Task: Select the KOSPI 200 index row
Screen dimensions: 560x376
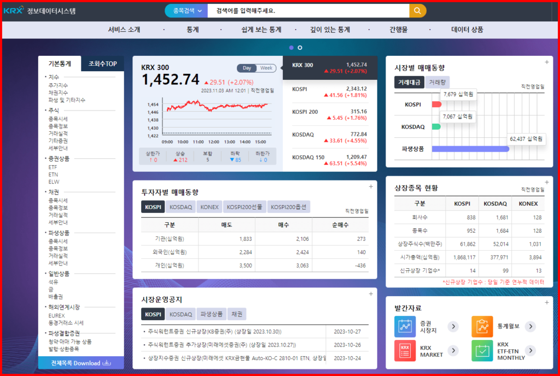Action: point(329,115)
